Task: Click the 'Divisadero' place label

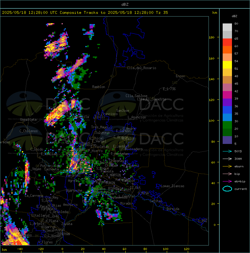Action: tap(133, 149)
